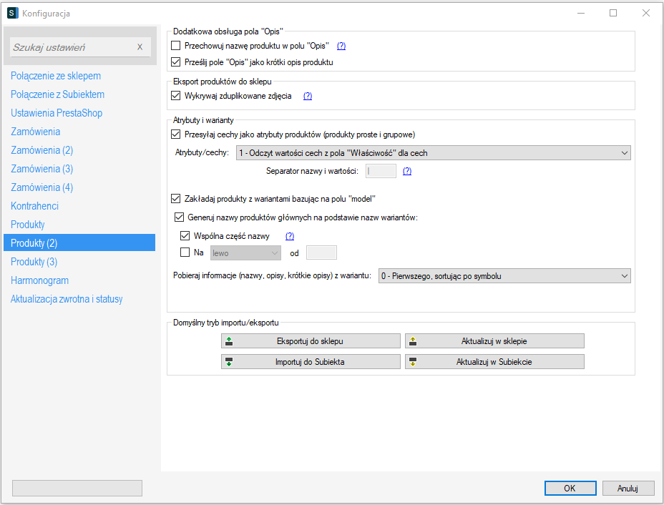Uncheck Zakładaj produkty z wariantami checkbox
Image resolution: width=664 pixels, height=505 pixels.
tap(177, 199)
